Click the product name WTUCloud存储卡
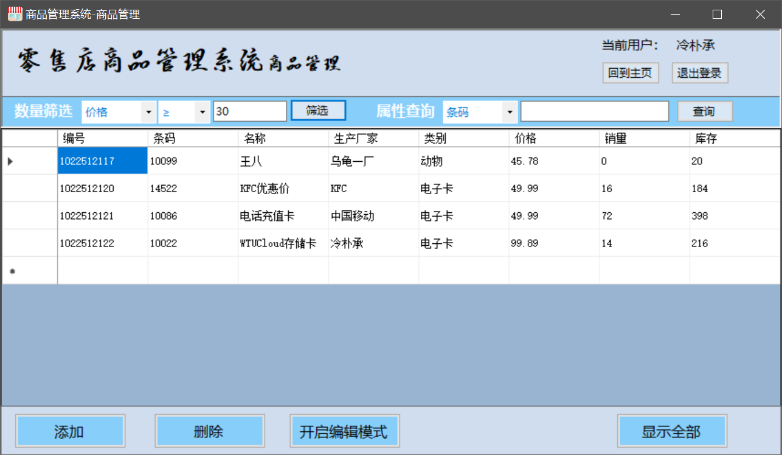The height and width of the screenshot is (455, 782). 283,243
